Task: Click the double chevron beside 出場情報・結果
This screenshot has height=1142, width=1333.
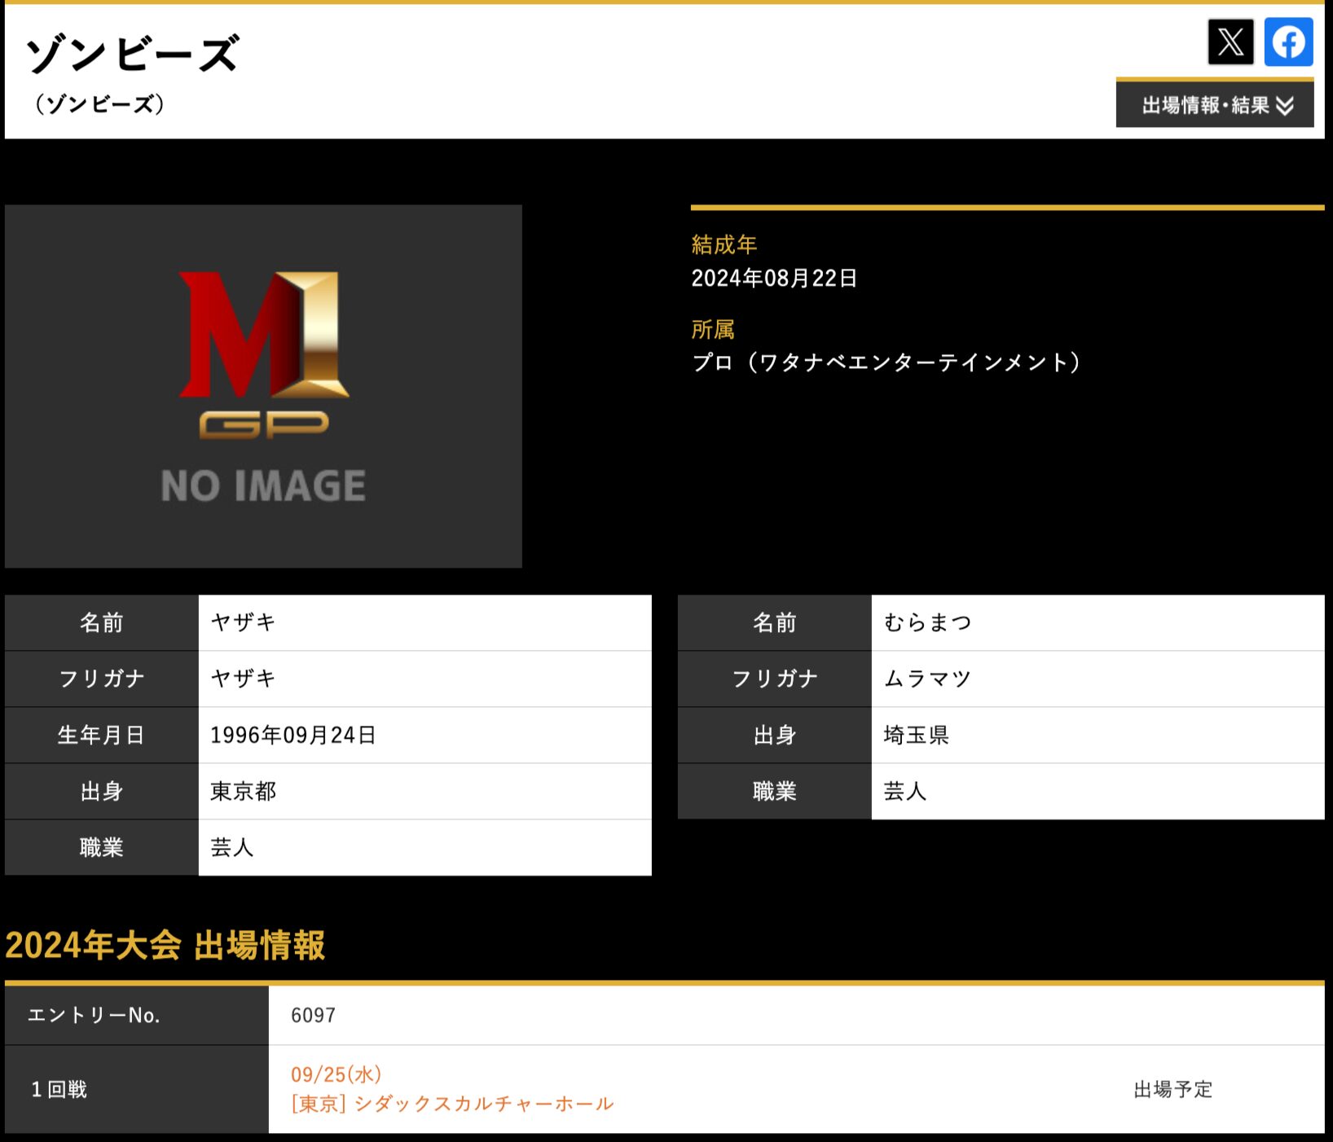Action: pos(1285,106)
